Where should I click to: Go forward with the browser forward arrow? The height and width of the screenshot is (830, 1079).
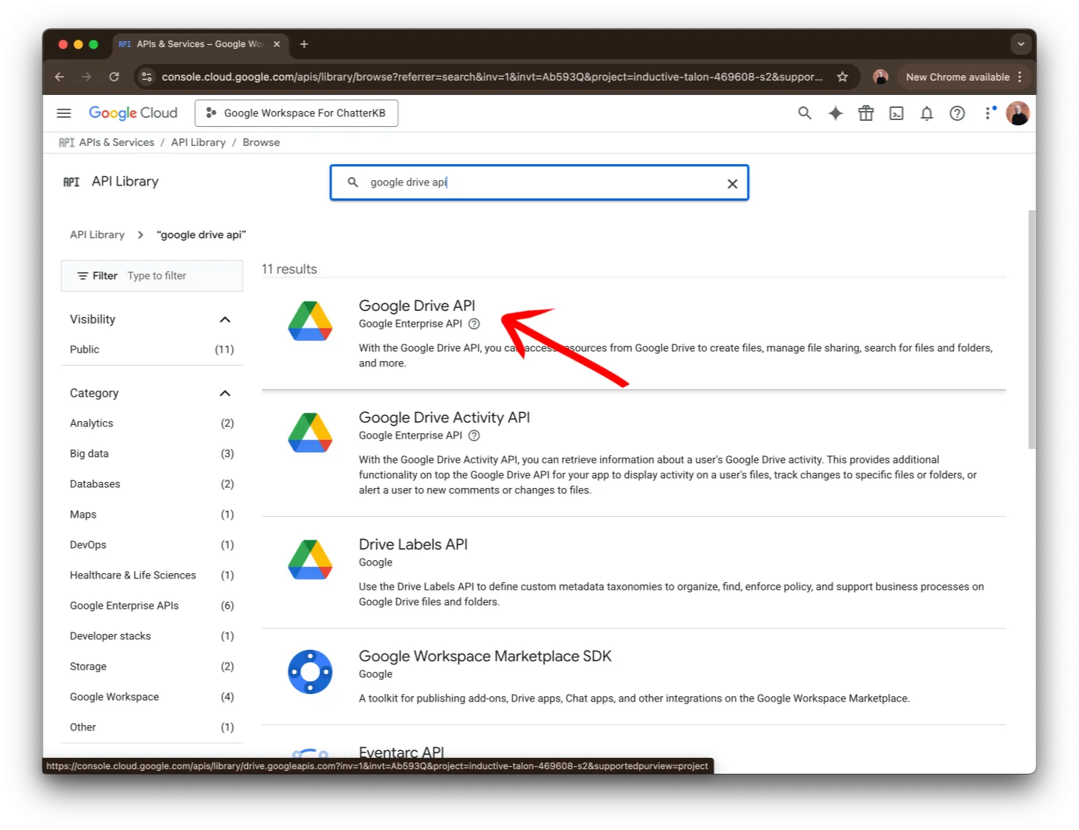(x=87, y=77)
